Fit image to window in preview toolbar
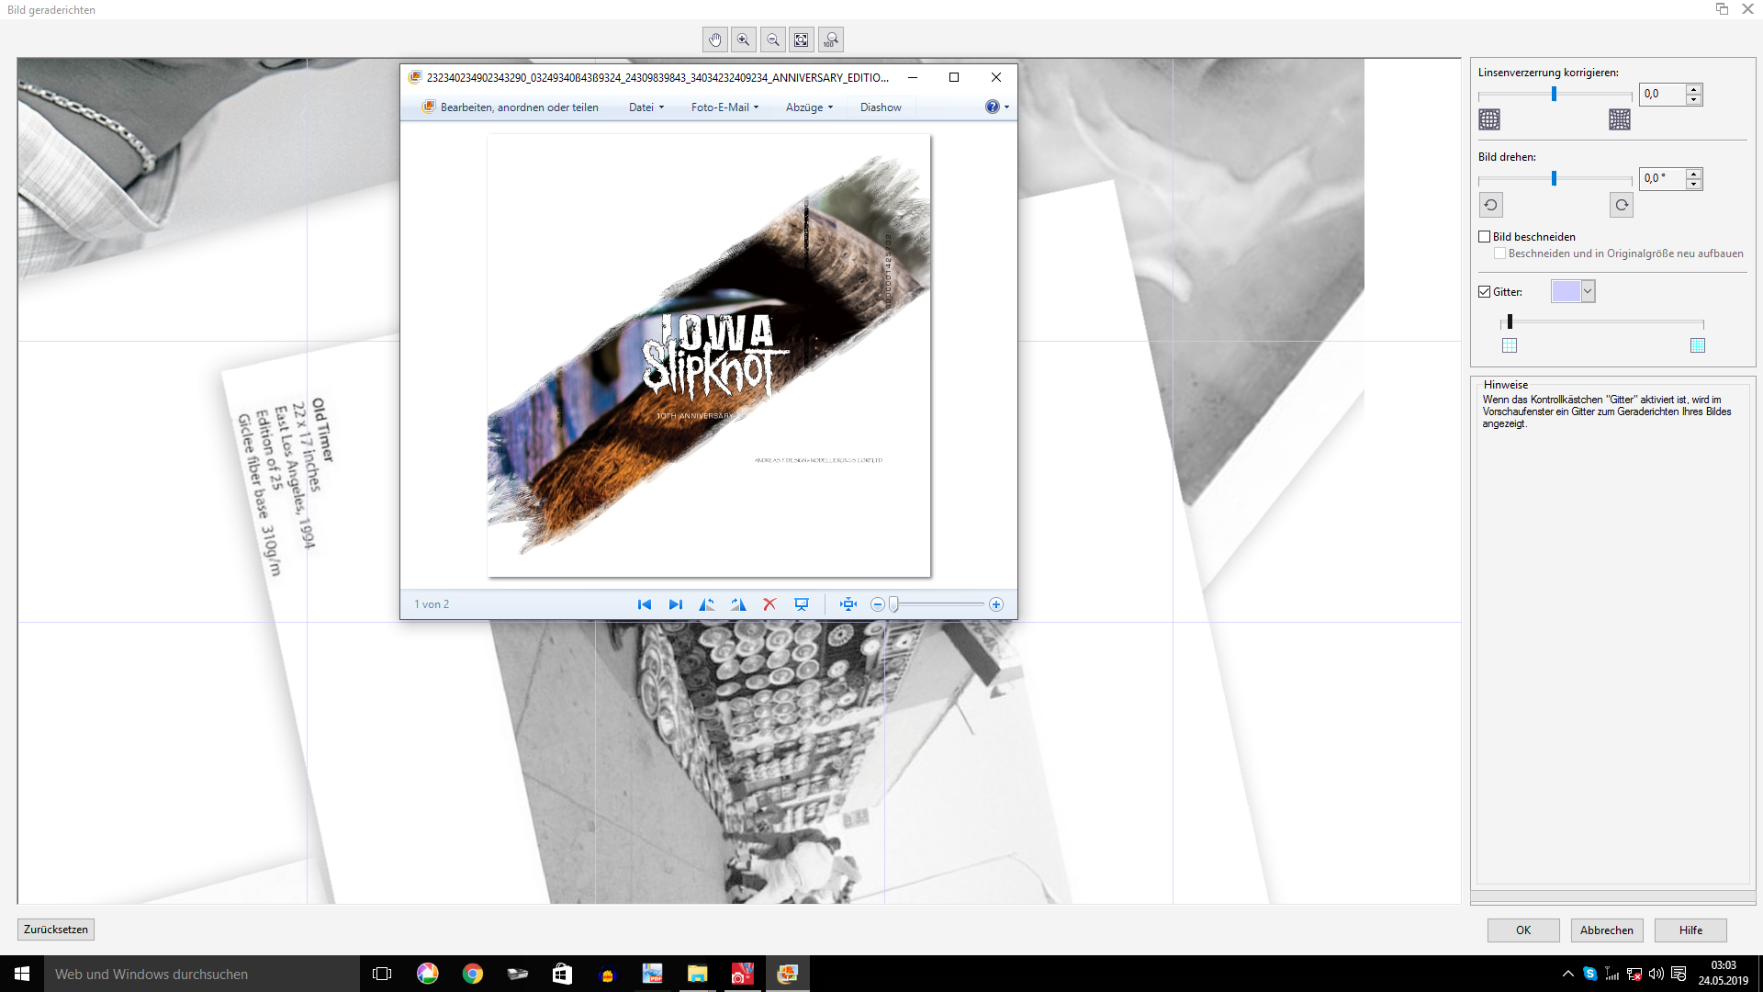This screenshot has height=992, width=1763. tap(802, 39)
